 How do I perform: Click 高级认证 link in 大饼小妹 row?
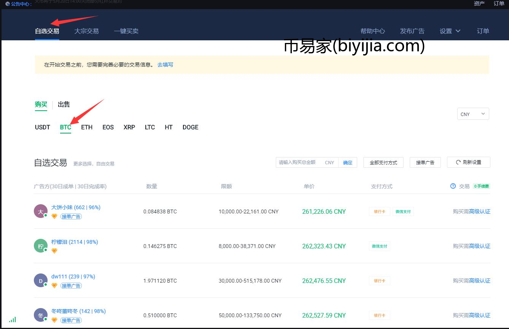480,211
